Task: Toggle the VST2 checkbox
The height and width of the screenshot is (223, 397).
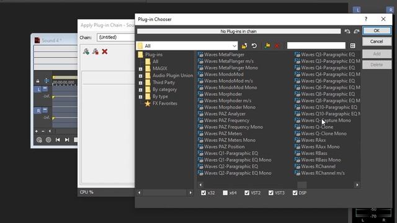Action: click(247, 193)
